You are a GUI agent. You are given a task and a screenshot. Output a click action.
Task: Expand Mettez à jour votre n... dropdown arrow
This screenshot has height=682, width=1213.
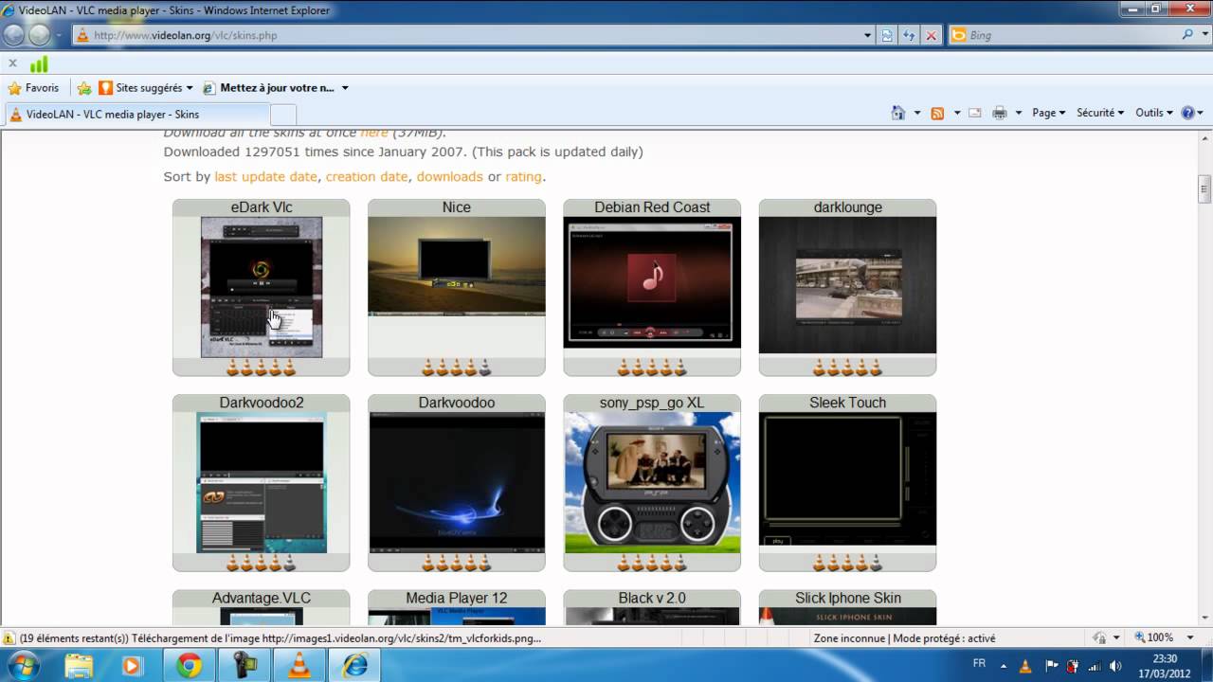click(x=345, y=88)
